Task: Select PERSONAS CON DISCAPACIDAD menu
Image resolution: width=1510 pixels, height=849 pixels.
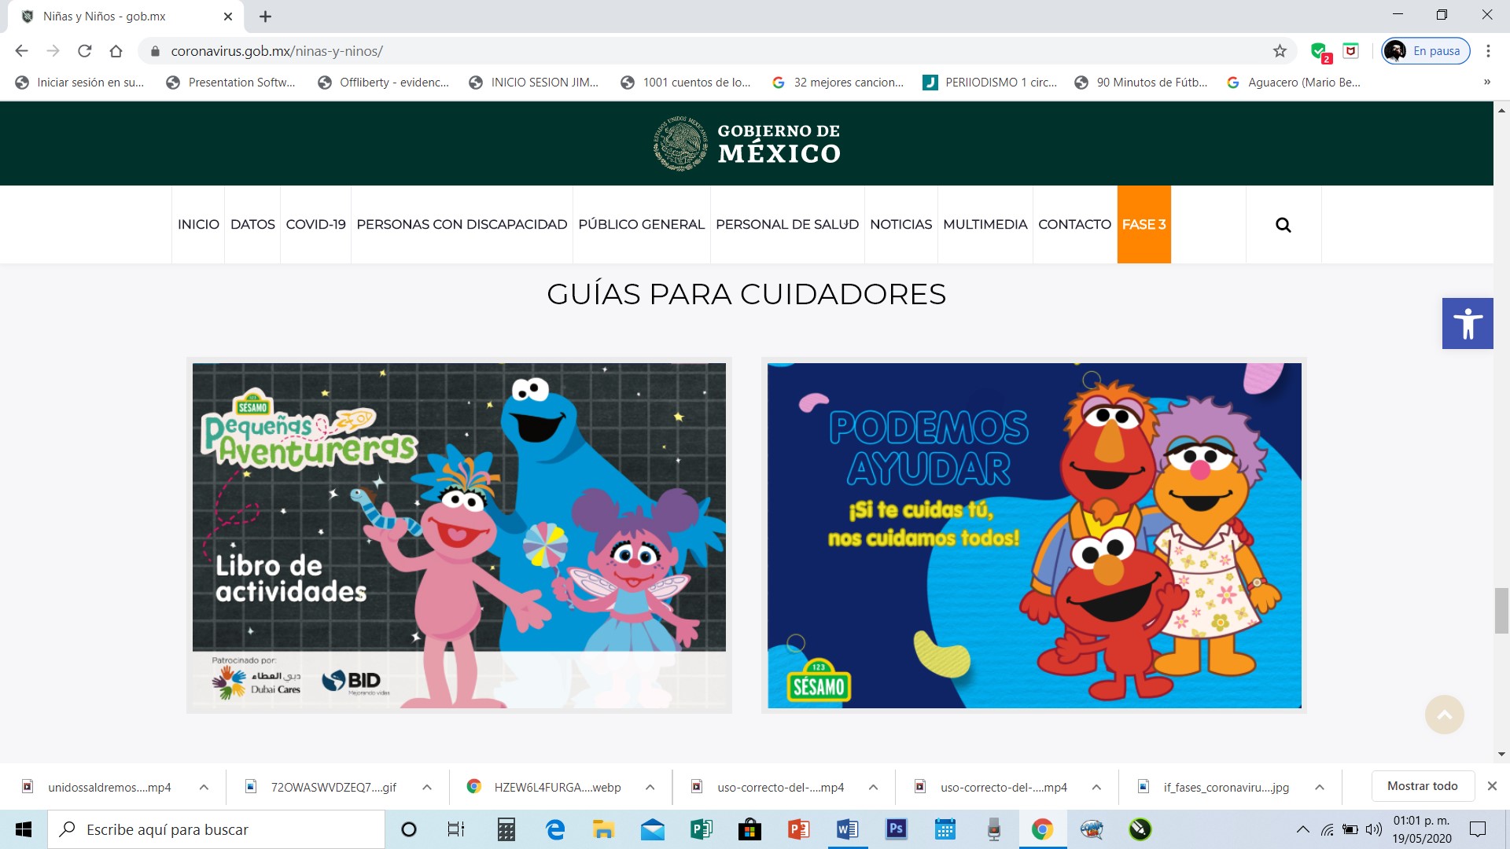Action: click(462, 225)
